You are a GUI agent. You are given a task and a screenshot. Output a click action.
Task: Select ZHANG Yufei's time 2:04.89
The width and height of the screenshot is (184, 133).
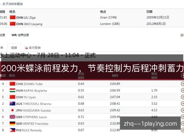point(115,84)
